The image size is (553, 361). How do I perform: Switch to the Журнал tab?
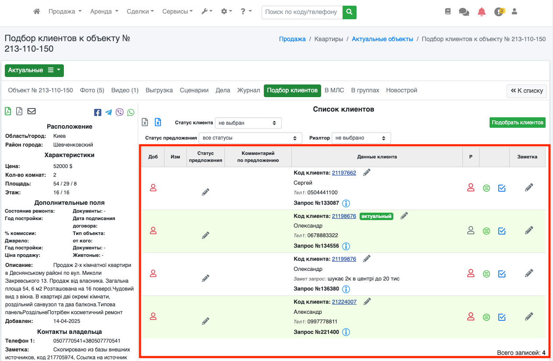click(248, 90)
